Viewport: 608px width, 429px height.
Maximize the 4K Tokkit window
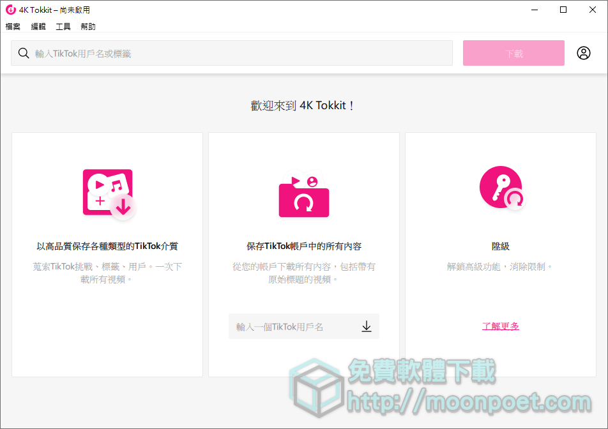(x=563, y=10)
